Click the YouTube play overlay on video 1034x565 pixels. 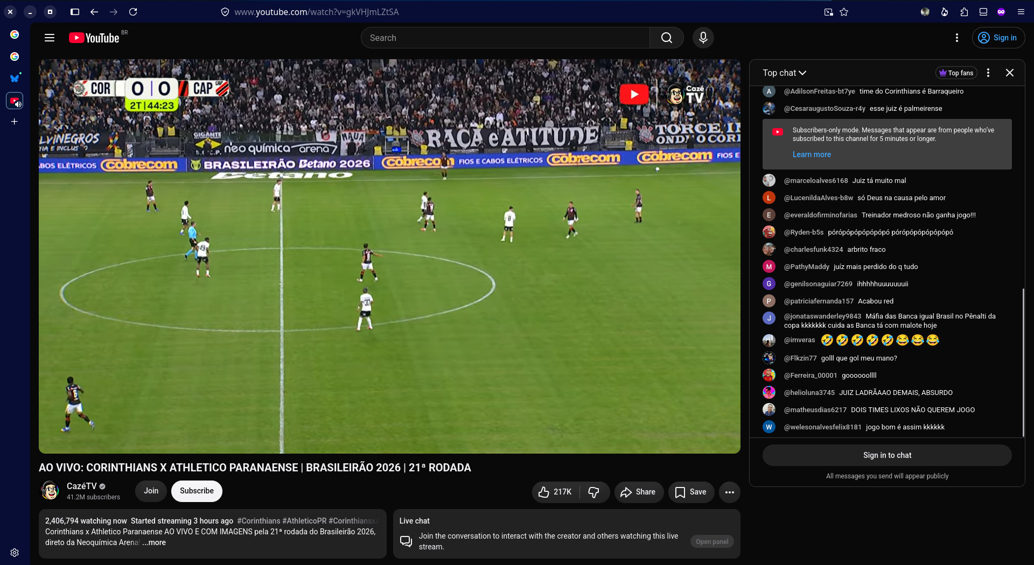click(x=634, y=94)
